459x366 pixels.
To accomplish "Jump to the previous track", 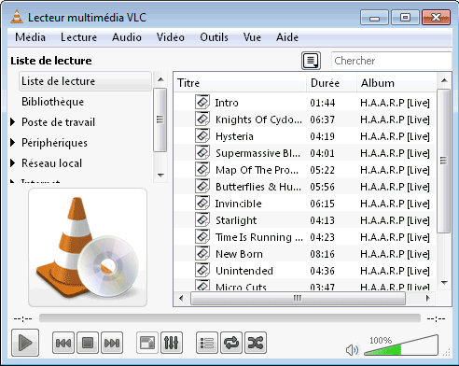I will pos(63,343).
